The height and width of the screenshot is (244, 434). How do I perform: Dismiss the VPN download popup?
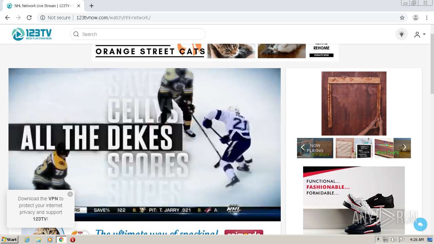(70, 194)
